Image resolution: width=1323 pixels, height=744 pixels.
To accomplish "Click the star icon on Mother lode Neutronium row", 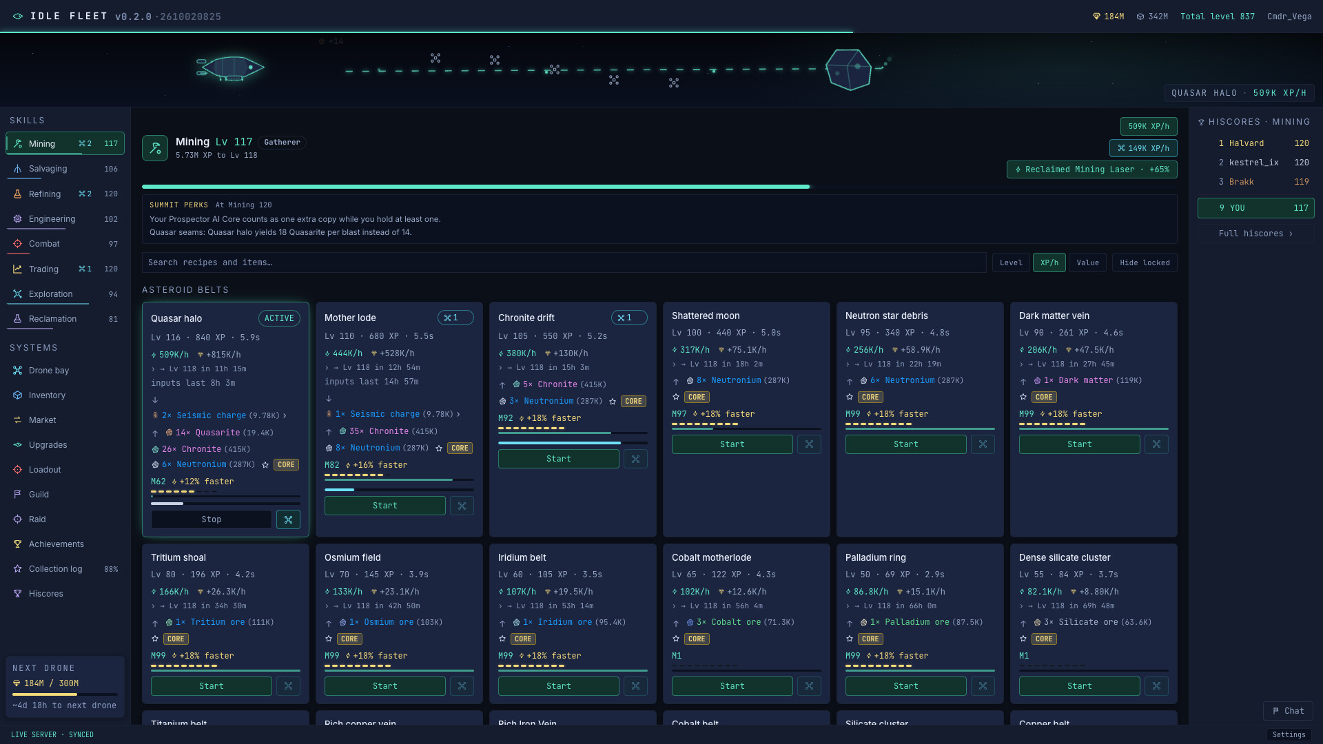I will tap(439, 448).
